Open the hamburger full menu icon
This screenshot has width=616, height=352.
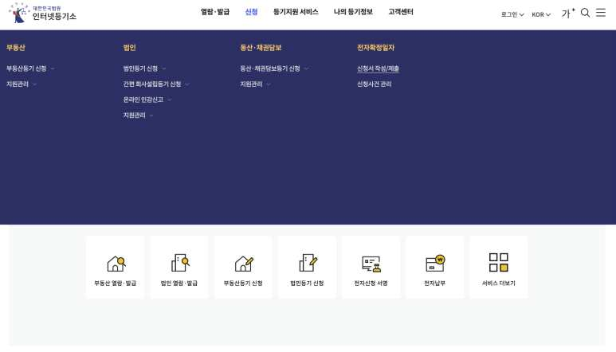point(601,13)
